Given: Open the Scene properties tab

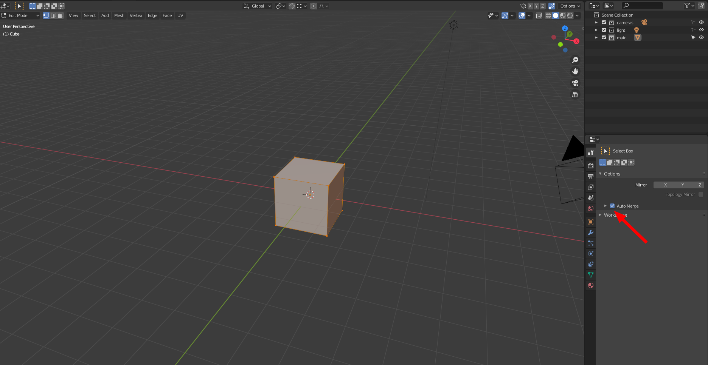Looking at the screenshot, I should [x=591, y=197].
